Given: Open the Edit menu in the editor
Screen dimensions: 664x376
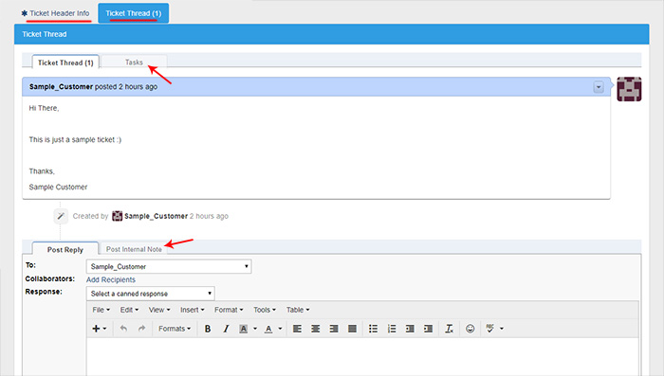Looking at the screenshot, I should (x=129, y=310).
